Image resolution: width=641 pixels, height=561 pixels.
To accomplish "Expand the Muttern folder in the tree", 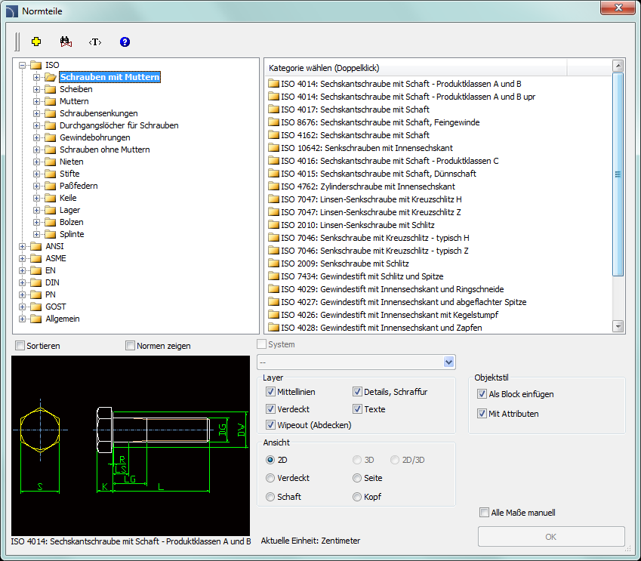I will click(36, 101).
